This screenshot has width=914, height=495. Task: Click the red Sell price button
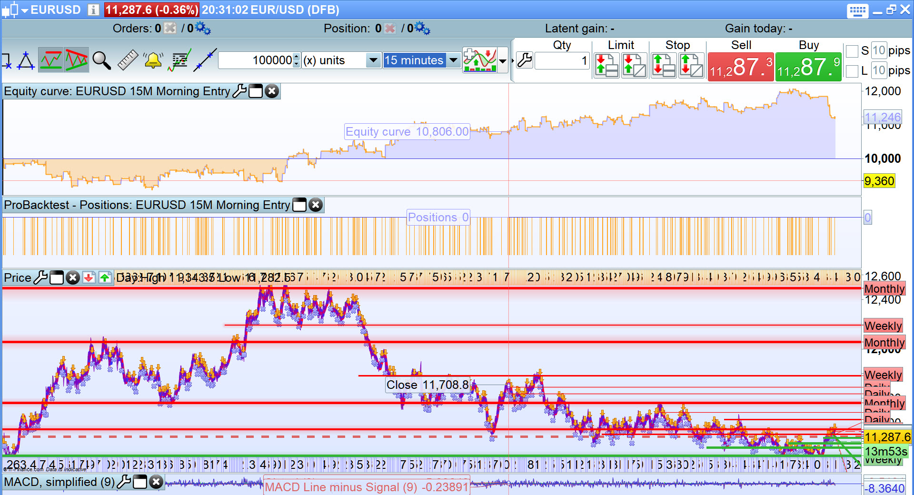click(741, 67)
